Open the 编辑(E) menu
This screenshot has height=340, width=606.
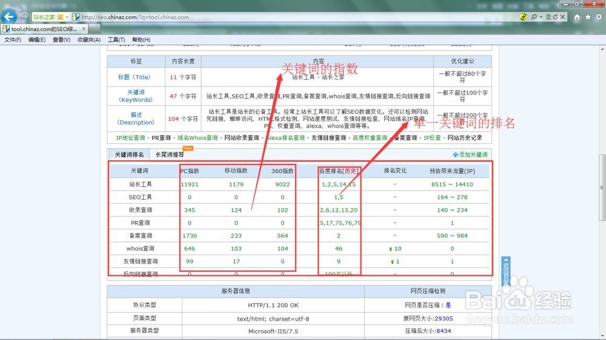click(x=37, y=40)
